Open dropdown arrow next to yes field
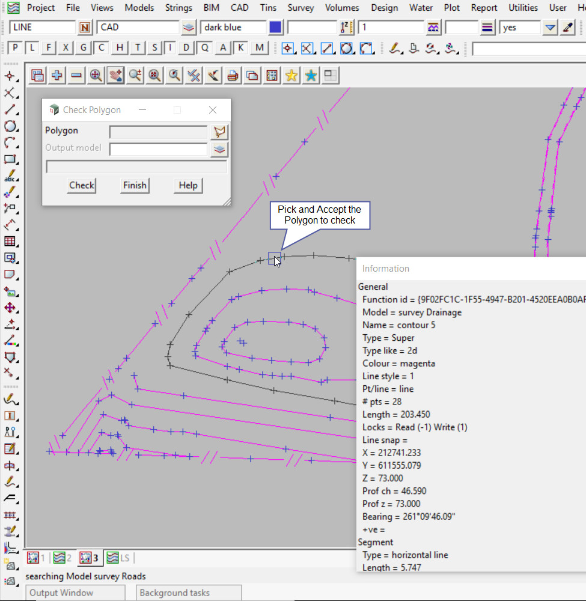 550,28
